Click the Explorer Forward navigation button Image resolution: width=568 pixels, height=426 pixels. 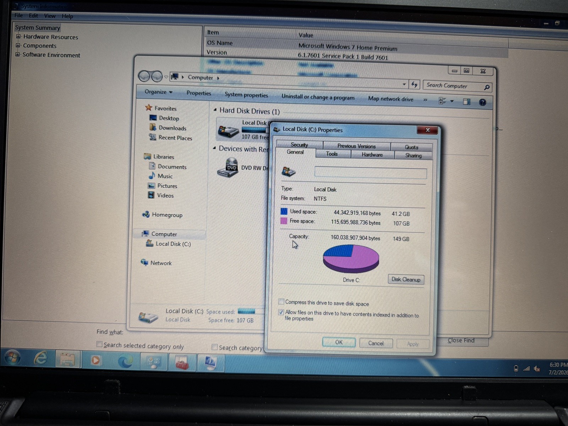pos(157,76)
